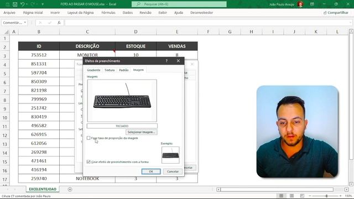Click OK in Efeitos de preenchimento
This screenshot has height=199, width=354.
point(151,171)
